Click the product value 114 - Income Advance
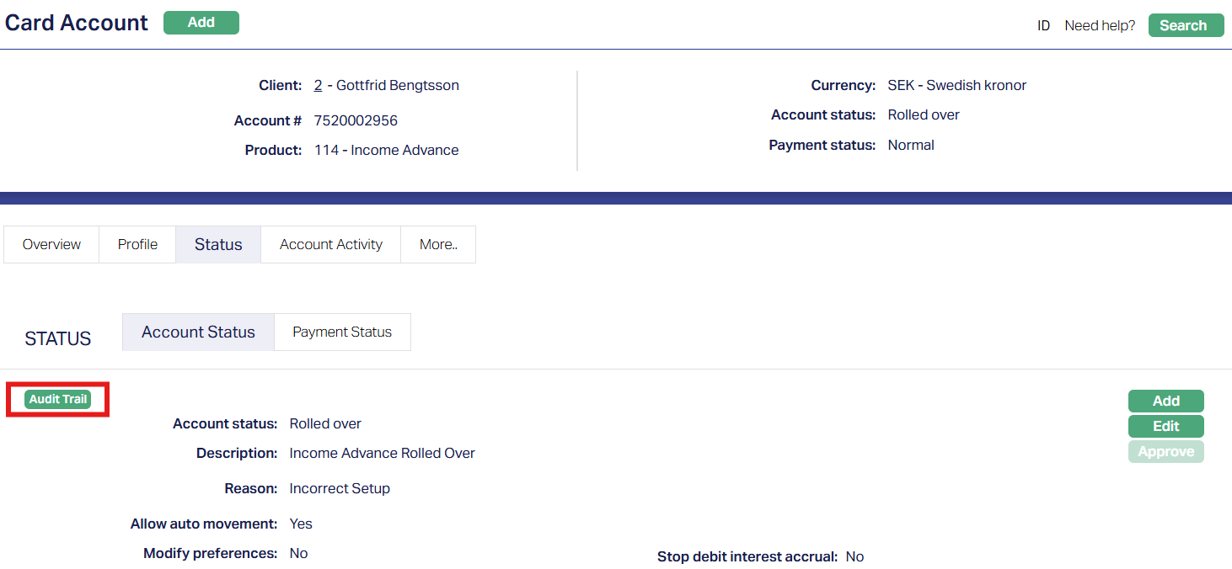Viewport: 1232px width, 569px height. pos(387,150)
